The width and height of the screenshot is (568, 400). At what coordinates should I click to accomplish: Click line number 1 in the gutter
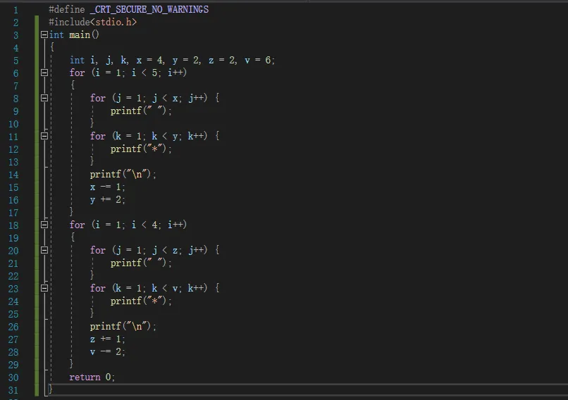tap(16, 10)
